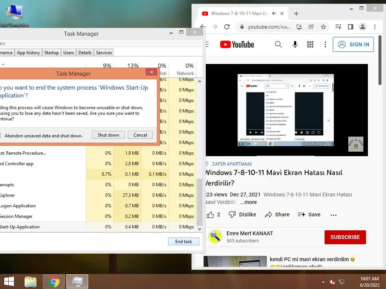Select the Controller app process row
The width and height of the screenshot is (386, 289).
98,164
